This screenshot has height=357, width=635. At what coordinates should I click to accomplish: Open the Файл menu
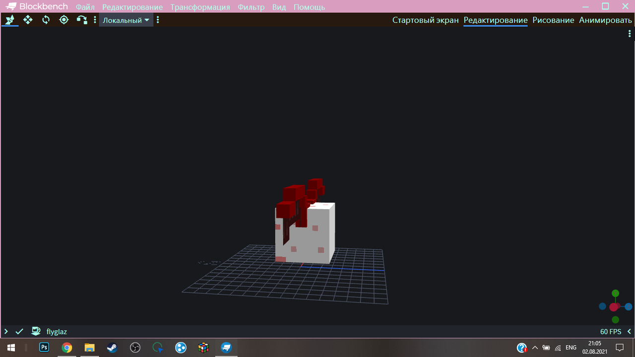click(x=85, y=7)
